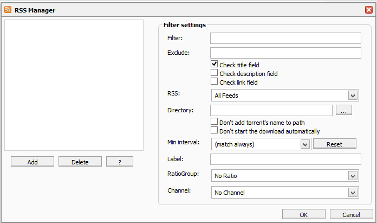Image resolution: width=377 pixels, height=223 pixels.
Task: Click the Cancel button
Action: [x=351, y=214]
